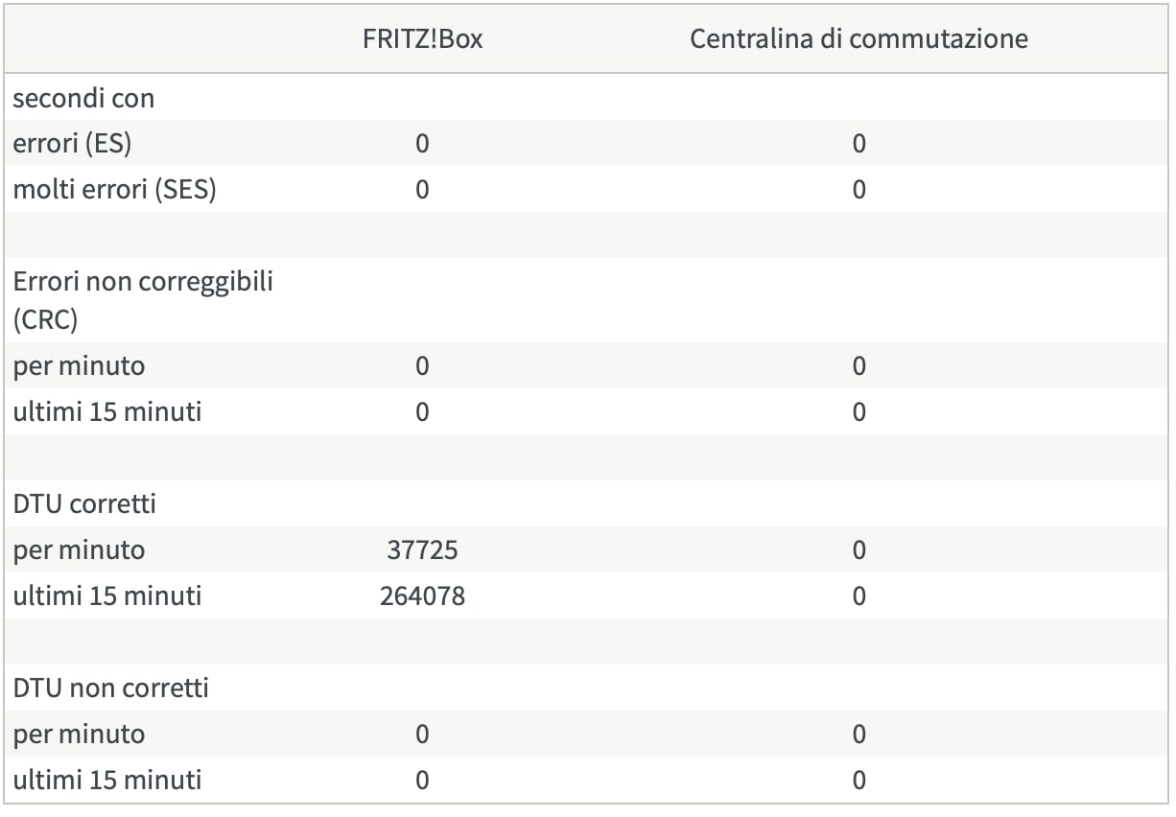
Task: Select Centralina value for DTU corretti ultimi 15 minuti
Action: (x=858, y=596)
